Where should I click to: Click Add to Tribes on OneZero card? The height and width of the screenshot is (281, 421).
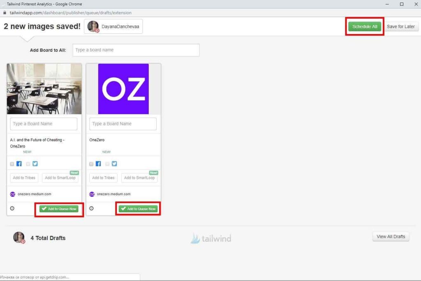tap(103, 177)
